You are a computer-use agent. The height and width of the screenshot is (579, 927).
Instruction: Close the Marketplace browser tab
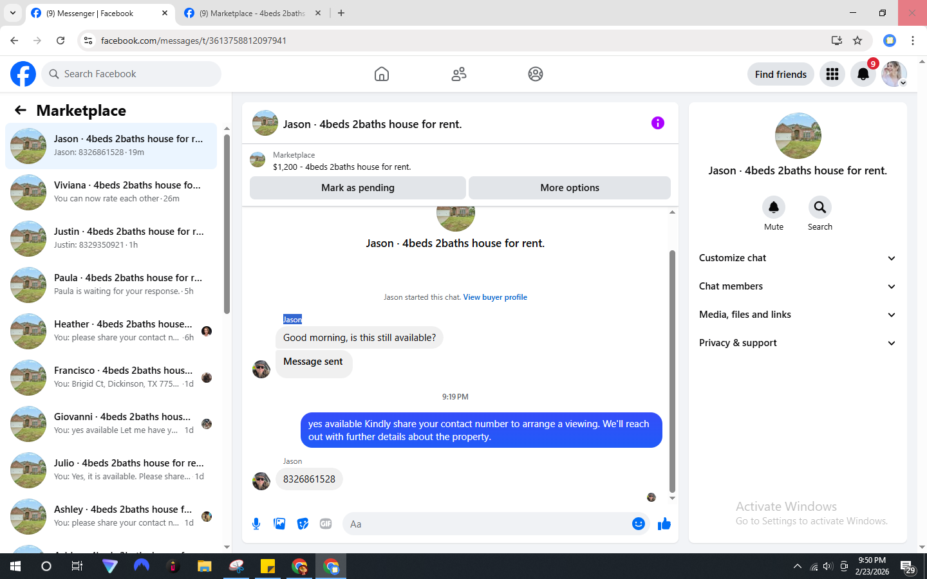318,13
